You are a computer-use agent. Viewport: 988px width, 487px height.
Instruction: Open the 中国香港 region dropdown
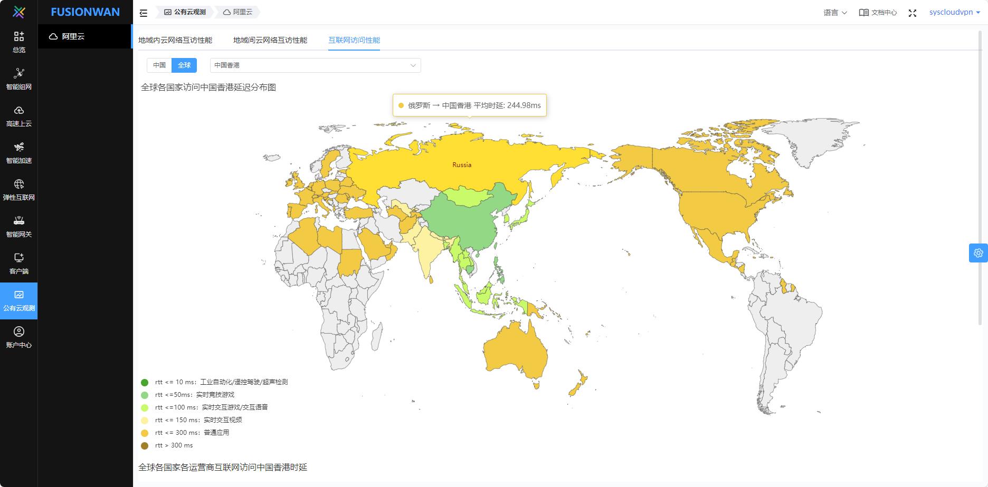316,65
